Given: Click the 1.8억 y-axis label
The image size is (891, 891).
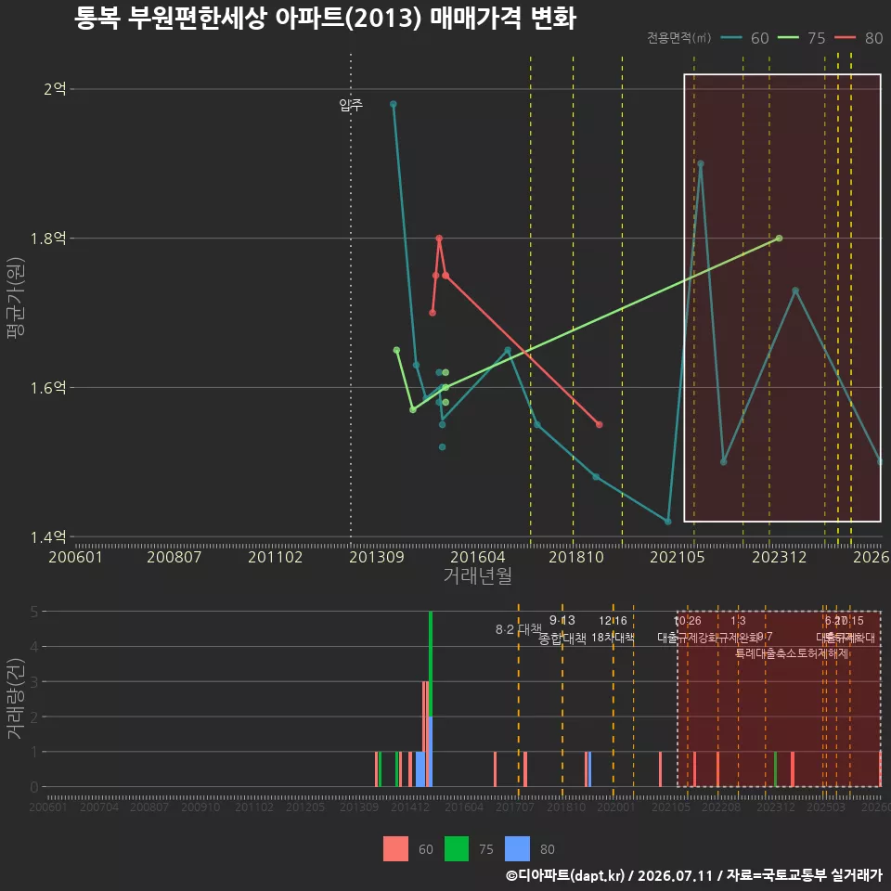Looking at the screenshot, I should (48, 239).
